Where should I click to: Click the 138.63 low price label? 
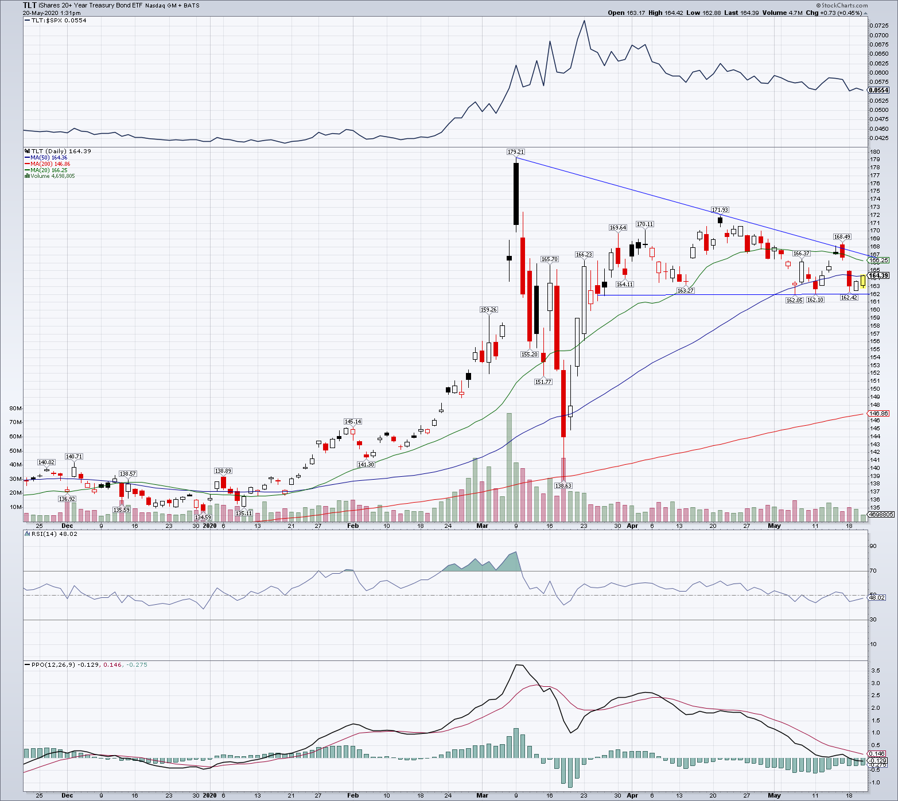pos(563,486)
